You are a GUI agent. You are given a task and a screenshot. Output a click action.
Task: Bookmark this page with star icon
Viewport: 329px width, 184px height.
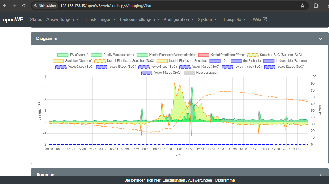tap(302, 6)
